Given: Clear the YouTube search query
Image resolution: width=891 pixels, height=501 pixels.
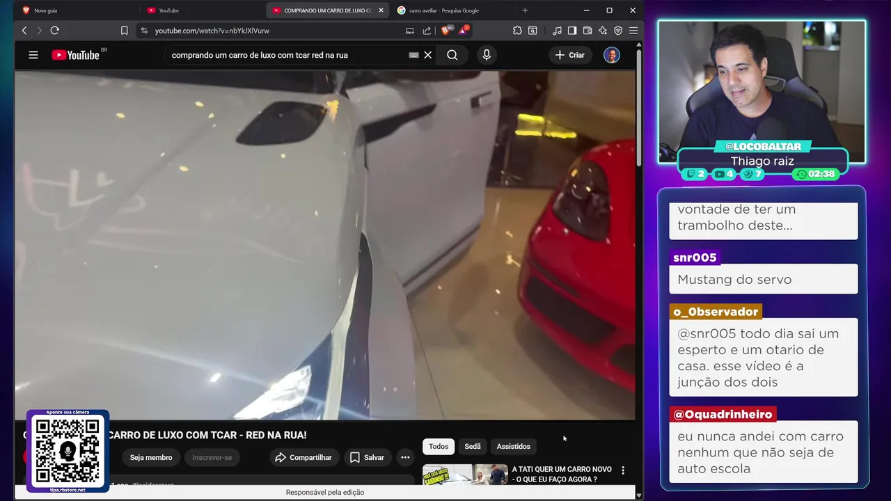Looking at the screenshot, I should 428,55.
